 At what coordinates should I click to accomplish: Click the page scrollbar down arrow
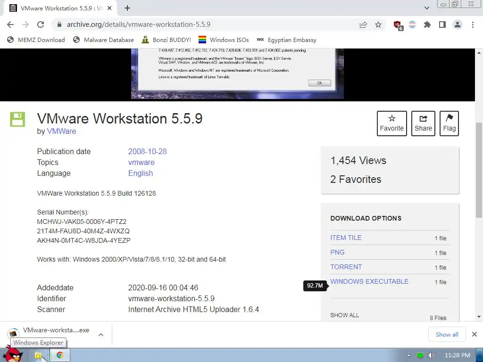click(x=479, y=316)
